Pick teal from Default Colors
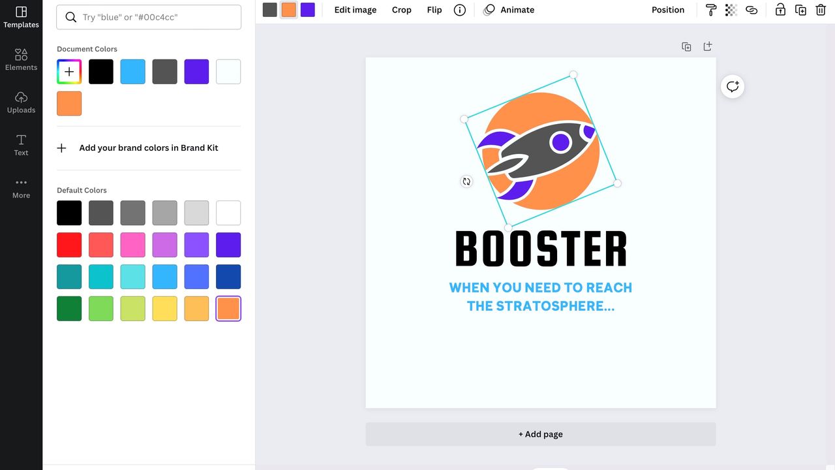 [x=69, y=277]
